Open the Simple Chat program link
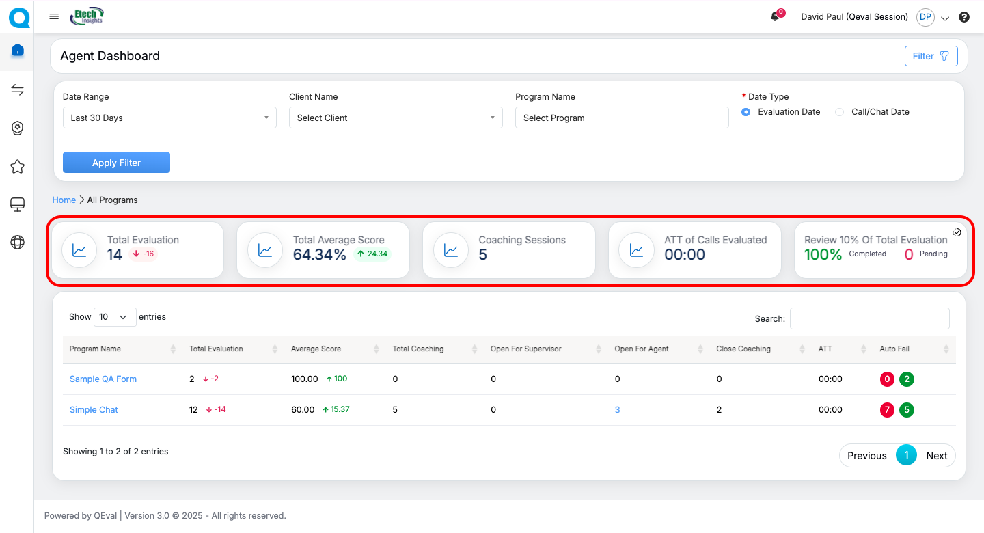This screenshot has height=533, width=984. [94, 410]
